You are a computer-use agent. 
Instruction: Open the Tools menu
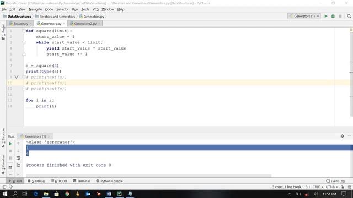click(85, 9)
